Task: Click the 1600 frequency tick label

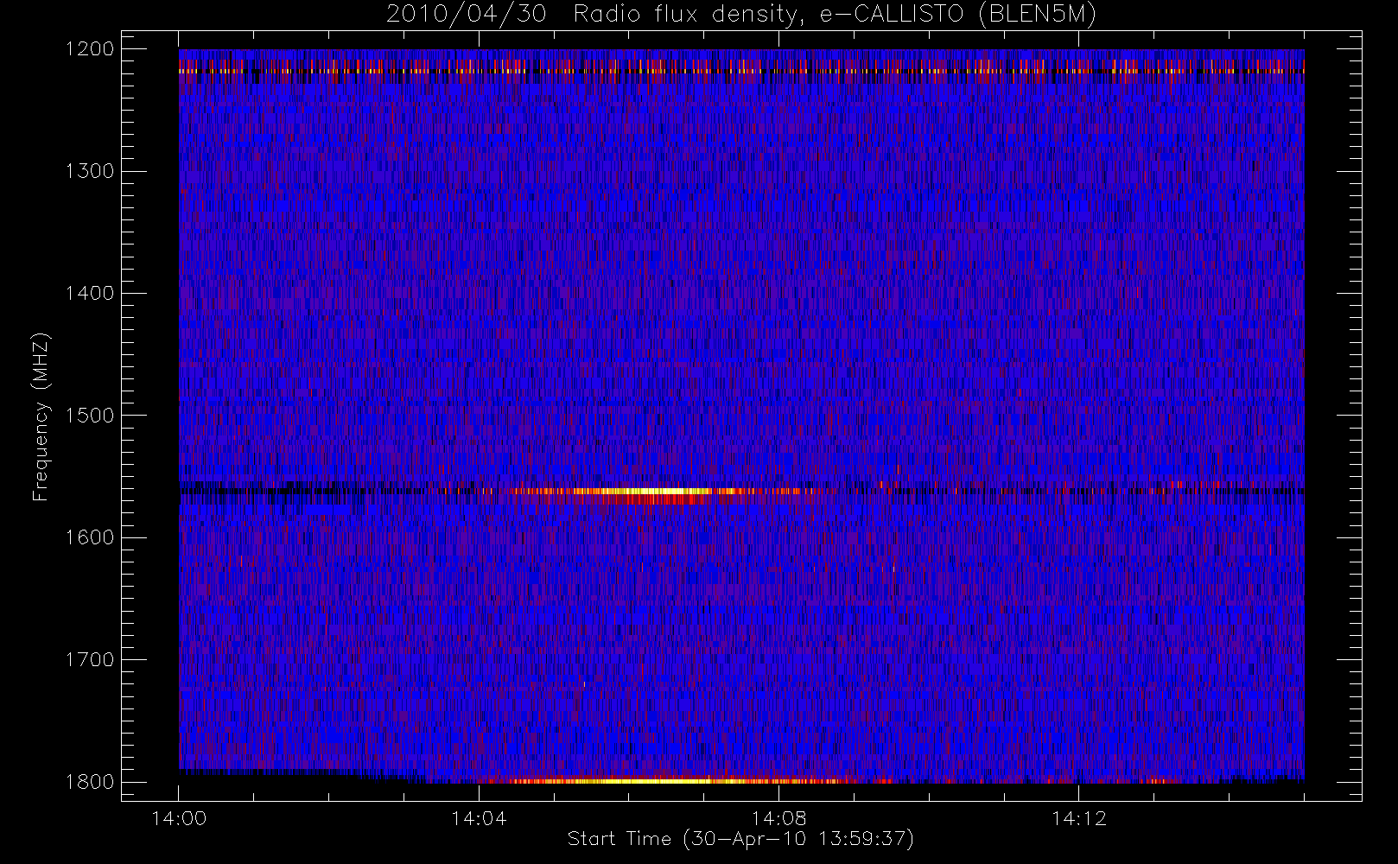Action: point(90,537)
